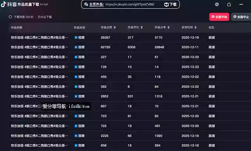Click video icon in row with 656 likes
The image size is (251, 151).
click(x=76, y=146)
